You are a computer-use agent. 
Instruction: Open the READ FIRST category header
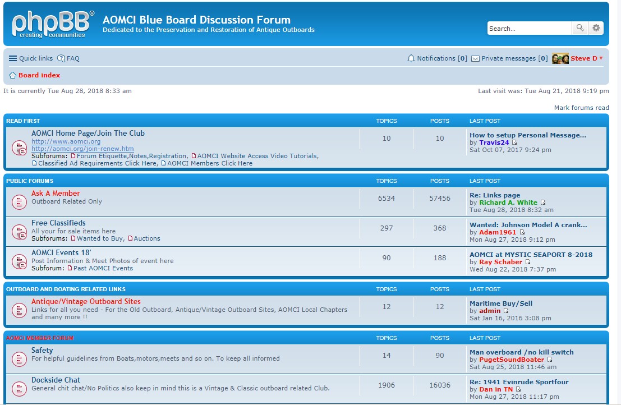[23, 121]
